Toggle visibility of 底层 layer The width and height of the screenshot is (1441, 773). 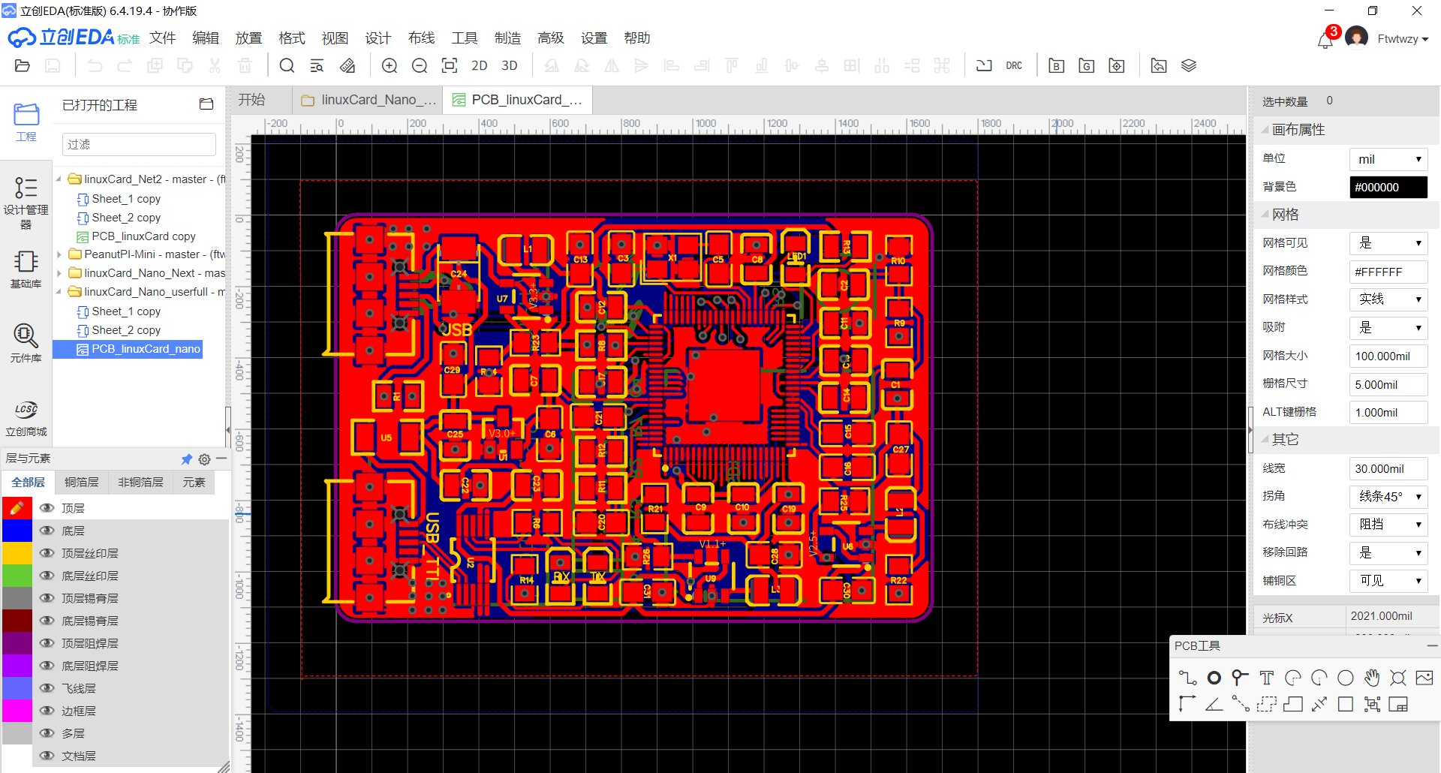47,531
